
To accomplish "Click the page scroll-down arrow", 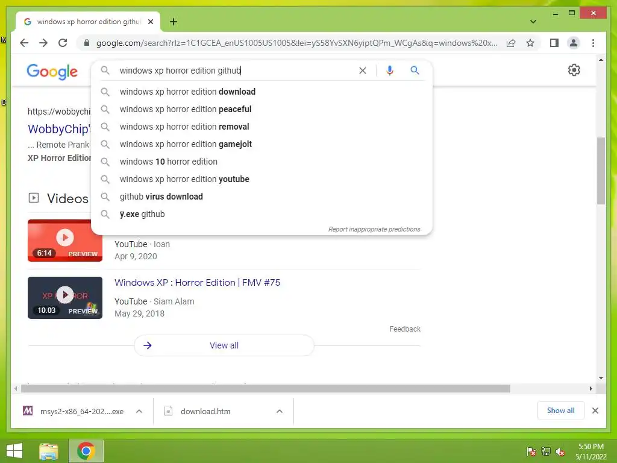I will coord(601,378).
